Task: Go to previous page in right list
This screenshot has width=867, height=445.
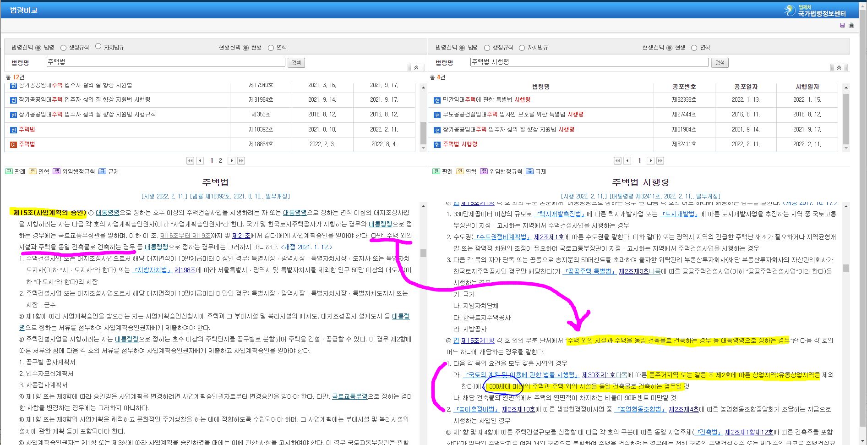Action: tap(627, 160)
